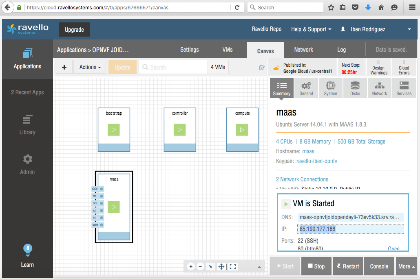Zoom in the canvas with plus icon
This screenshot has width=420, height=279.
coord(191,266)
